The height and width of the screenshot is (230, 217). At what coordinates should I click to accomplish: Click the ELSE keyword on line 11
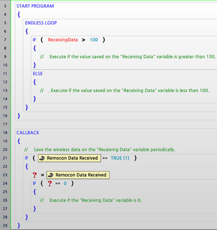pyautogui.click(x=38, y=74)
